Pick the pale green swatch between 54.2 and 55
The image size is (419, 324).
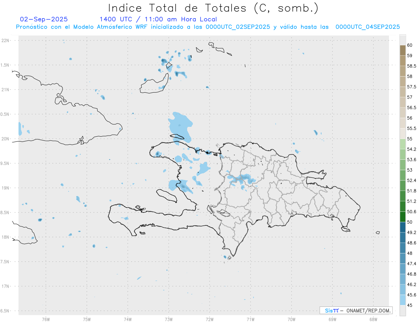point(403,144)
